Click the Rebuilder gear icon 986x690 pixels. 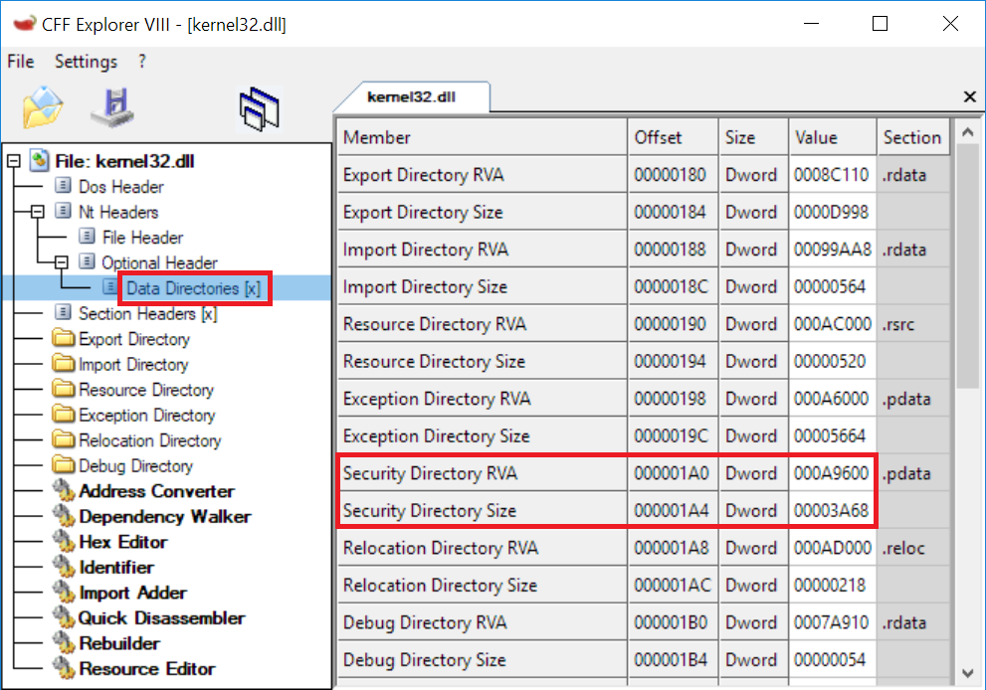coord(64,643)
